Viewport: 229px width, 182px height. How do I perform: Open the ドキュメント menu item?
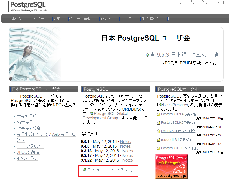tap(175, 19)
